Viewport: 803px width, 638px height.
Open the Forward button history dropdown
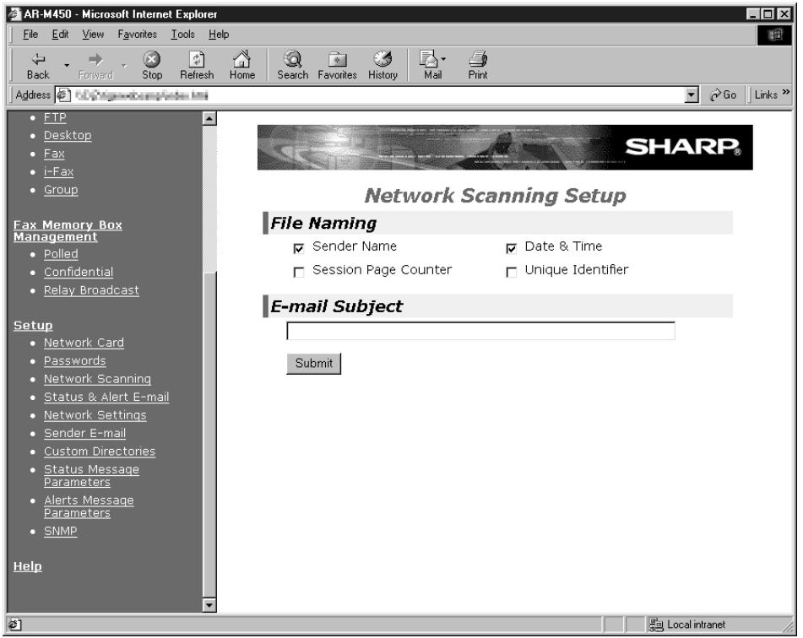click(x=123, y=65)
